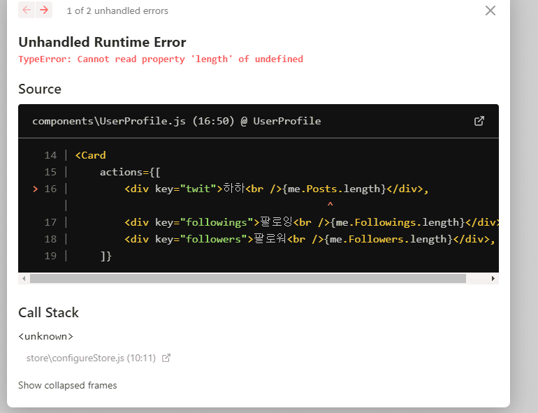Viewport: 538px width, 413px height.
Task: Expand Show collapsed frames
Action: point(67,385)
